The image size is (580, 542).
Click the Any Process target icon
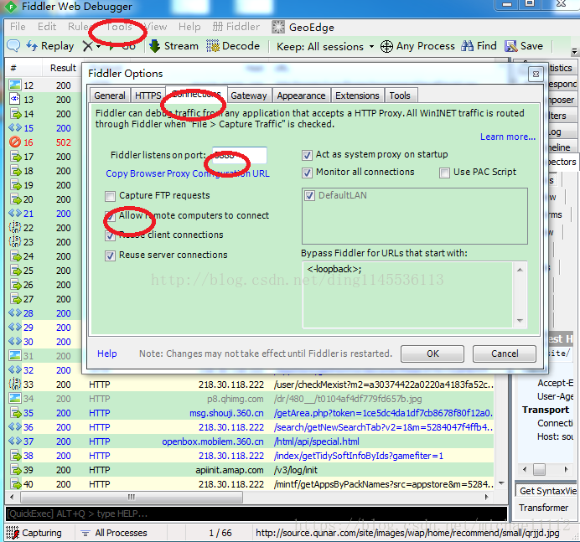pyautogui.click(x=386, y=47)
